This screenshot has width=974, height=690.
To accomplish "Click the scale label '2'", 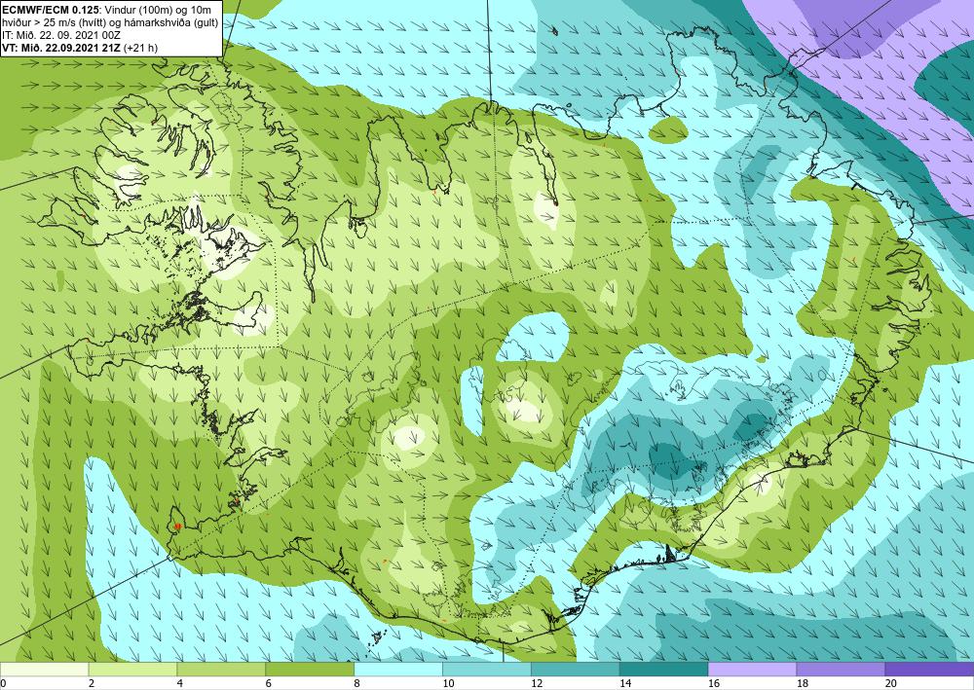I will pyautogui.click(x=92, y=683).
